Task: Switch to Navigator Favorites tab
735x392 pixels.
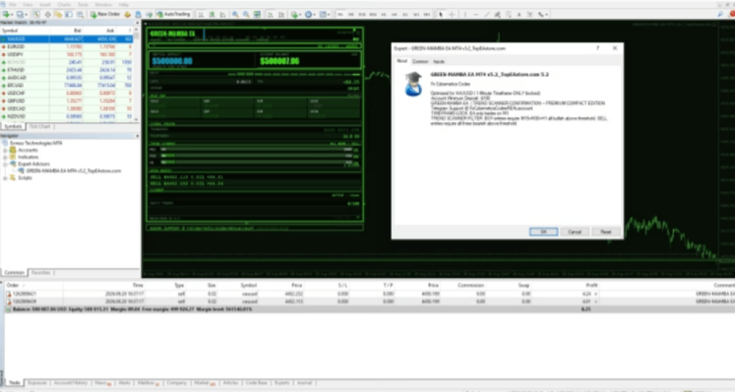Action: click(41, 272)
